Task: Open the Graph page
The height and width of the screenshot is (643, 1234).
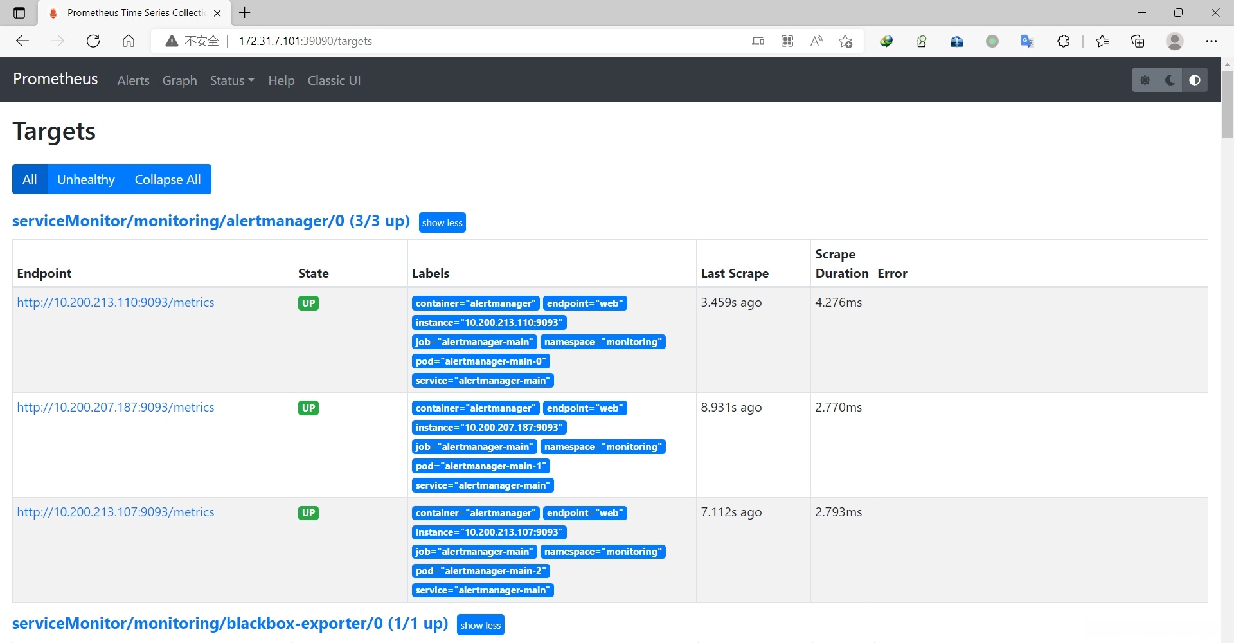Action: (179, 80)
